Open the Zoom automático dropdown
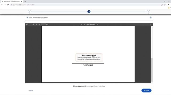Screen dimensions: 171x96 click(x=92, y=24)
